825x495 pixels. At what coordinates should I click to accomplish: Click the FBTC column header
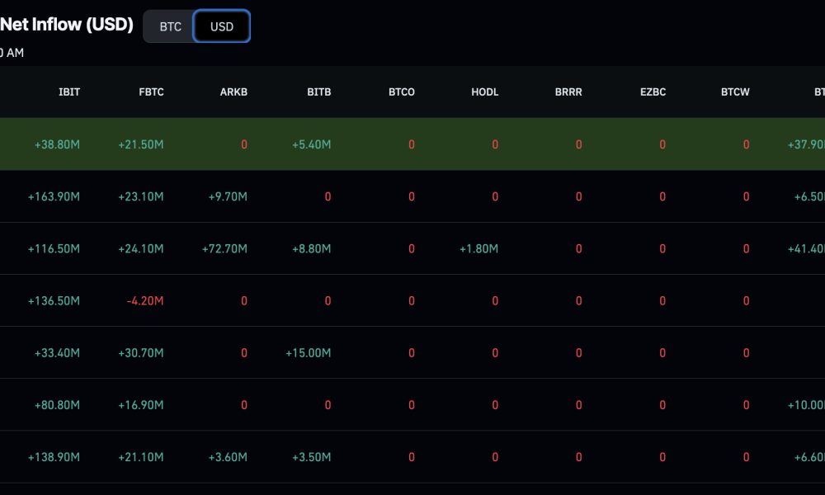pos(151,92)
